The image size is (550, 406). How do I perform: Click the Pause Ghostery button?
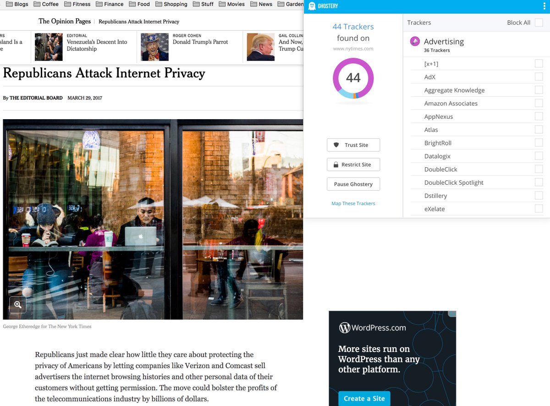coord(353,184)
